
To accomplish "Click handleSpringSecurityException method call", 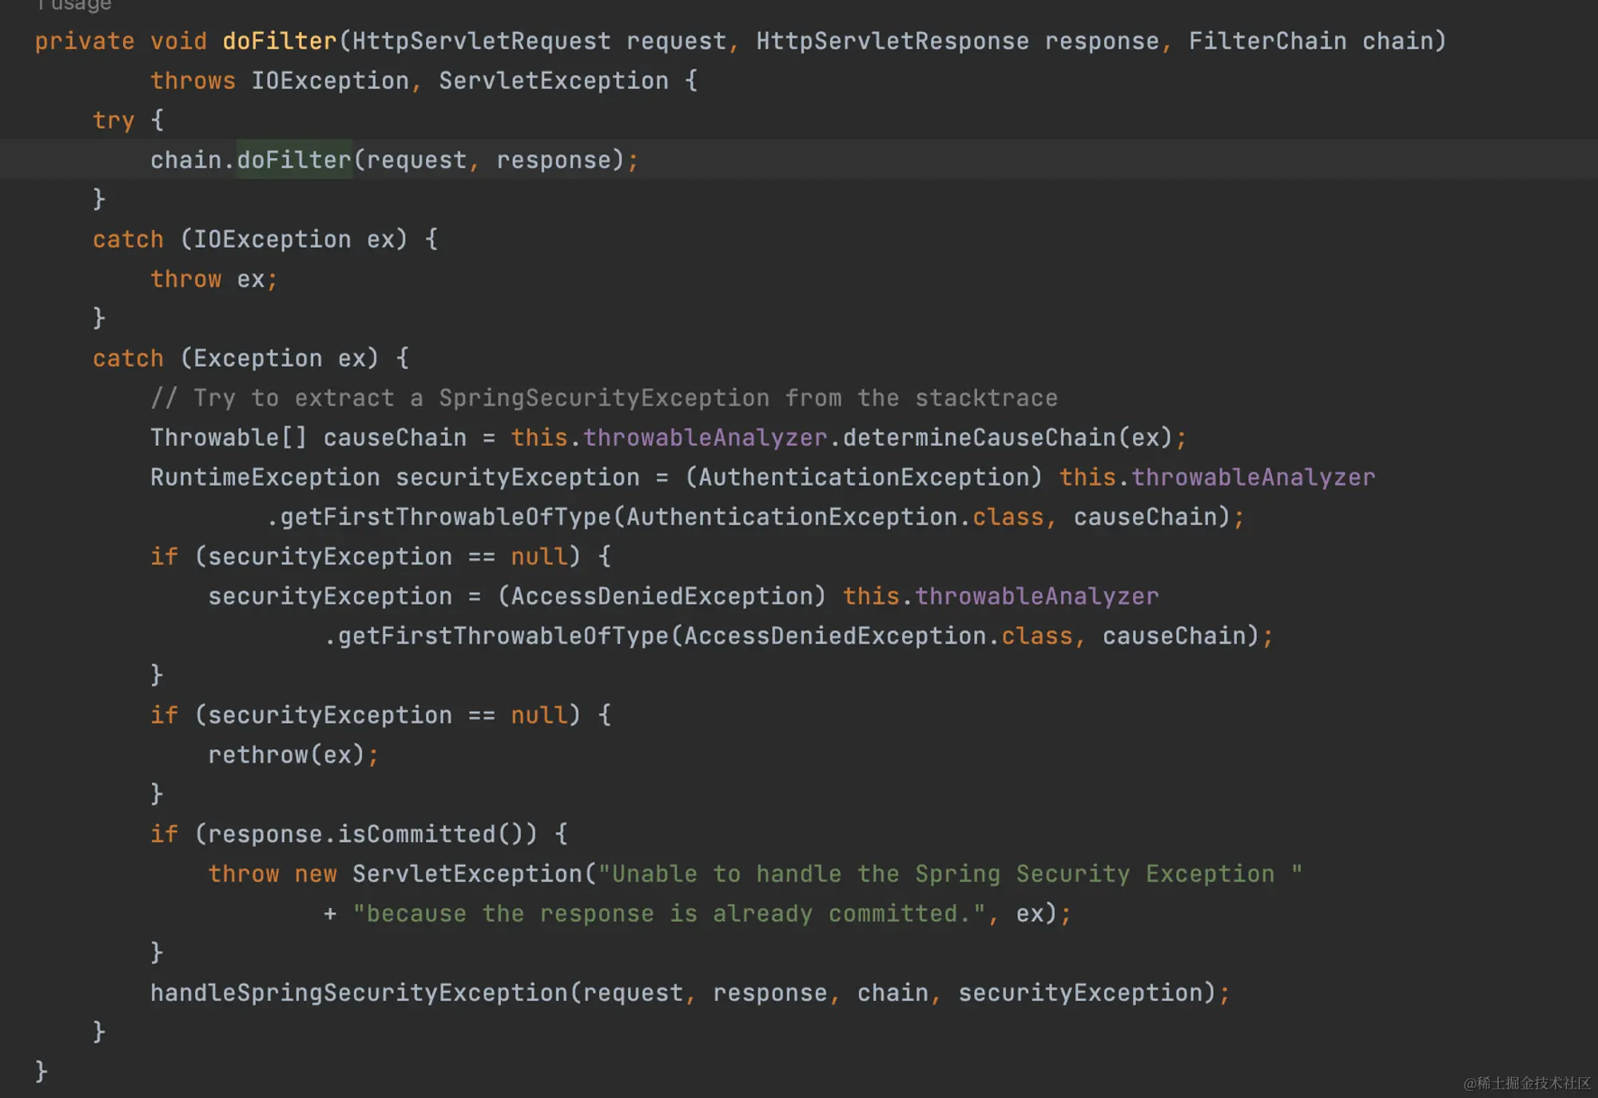I will tap(359, 993).
